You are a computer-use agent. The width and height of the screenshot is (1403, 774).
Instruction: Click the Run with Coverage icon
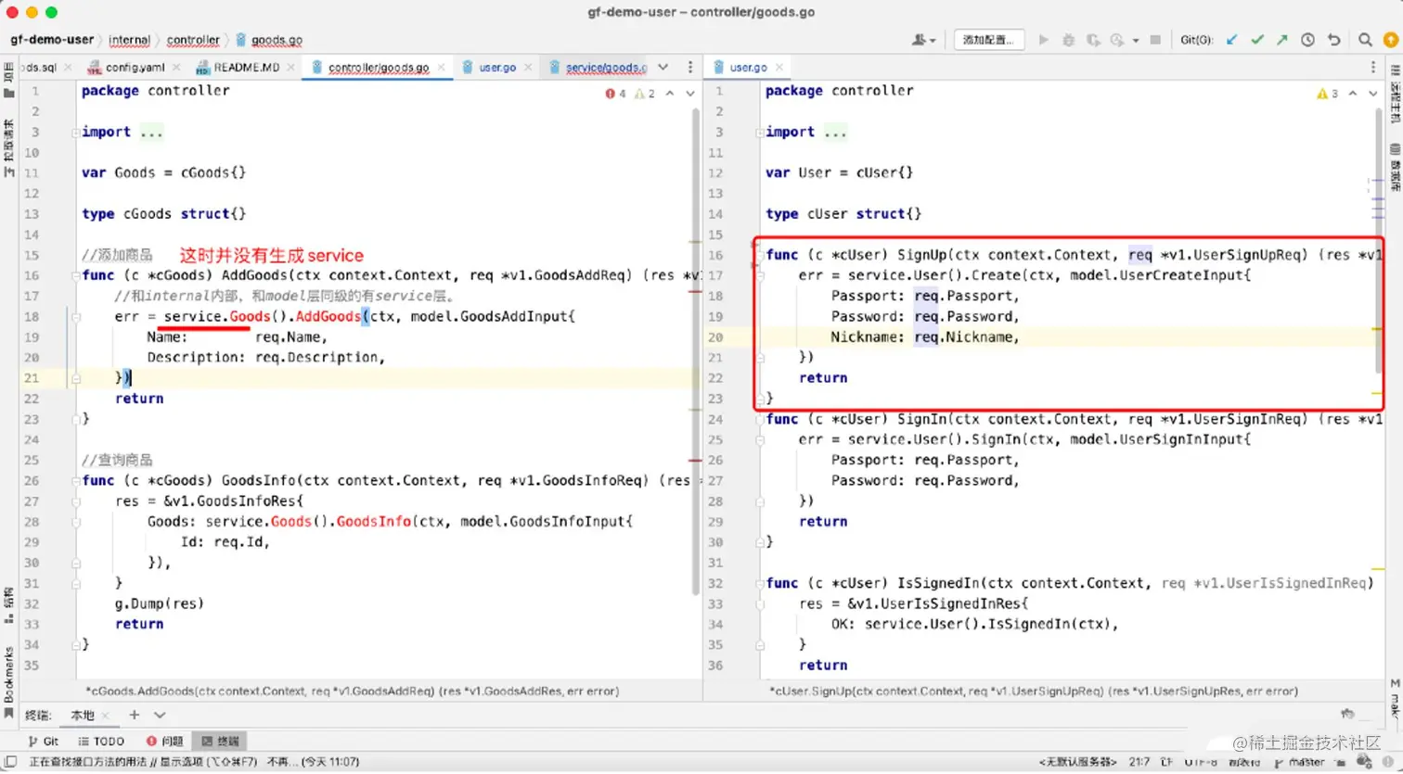1094,40
